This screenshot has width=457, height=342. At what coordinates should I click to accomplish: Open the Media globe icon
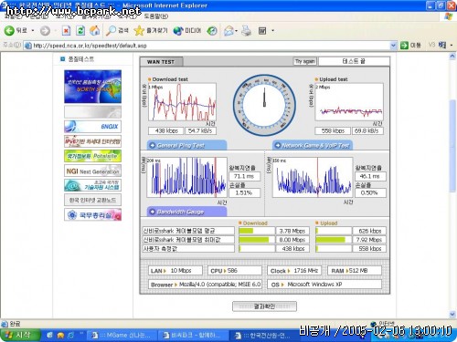[178, 31]
